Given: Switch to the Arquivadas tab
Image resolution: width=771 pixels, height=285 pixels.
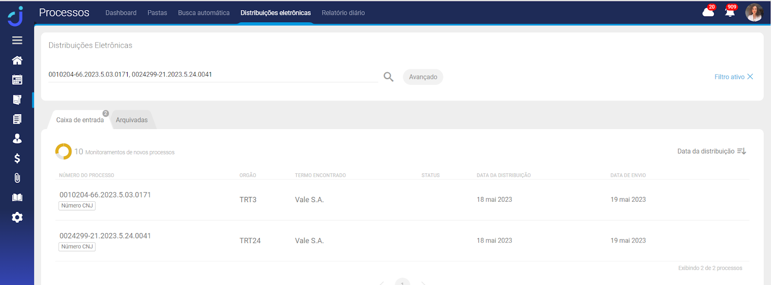Looking at the screenshot, I should pos(132,120).
